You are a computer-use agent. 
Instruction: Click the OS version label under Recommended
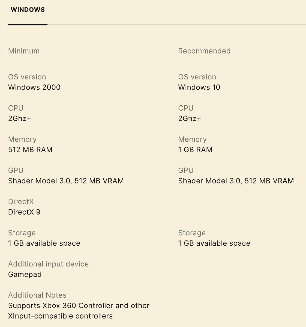[197, 77]
